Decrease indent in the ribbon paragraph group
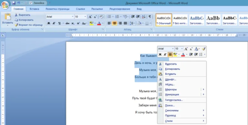The width and height of the screenshot is (248, 125). tap(133, 17)
